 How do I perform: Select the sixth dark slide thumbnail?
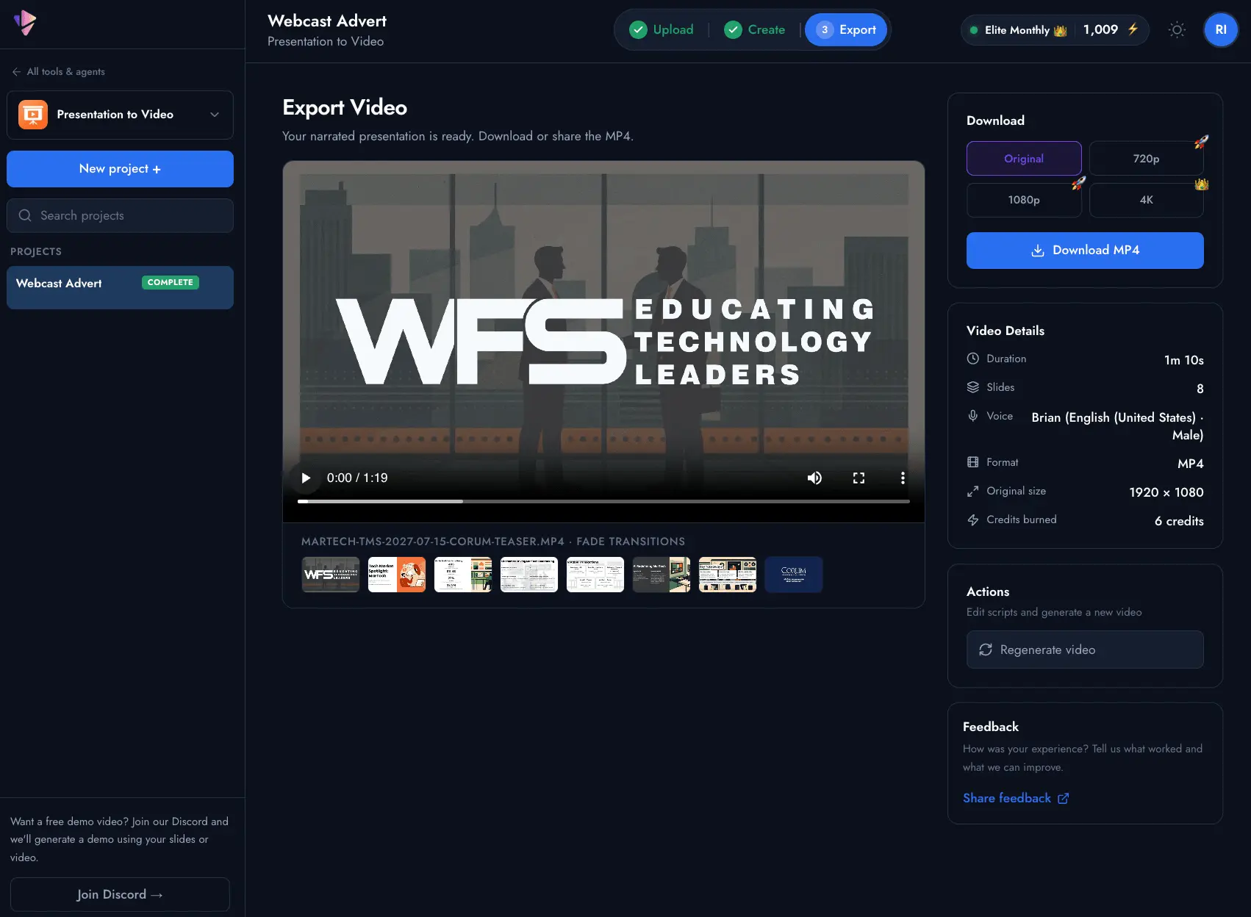tap(662, 575)
